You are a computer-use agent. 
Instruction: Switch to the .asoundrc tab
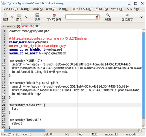click(8, 26)
